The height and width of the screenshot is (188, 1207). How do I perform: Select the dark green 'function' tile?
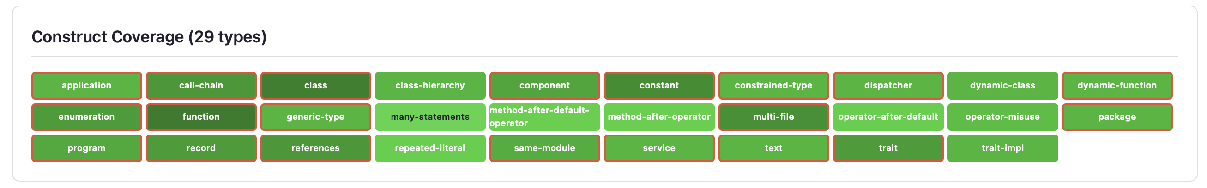click(201, 117)
